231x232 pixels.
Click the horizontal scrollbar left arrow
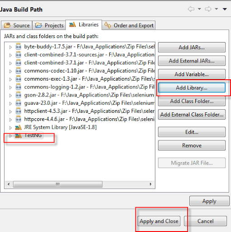pos(9,184)
